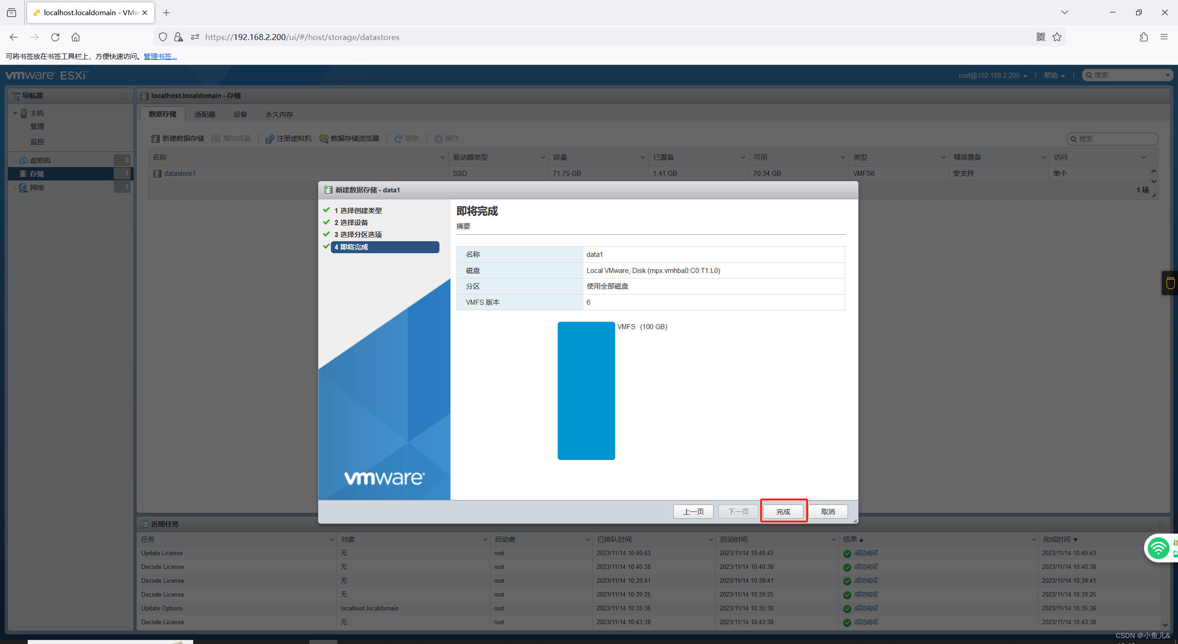Select wizard step 1 选择创建类型
Viewport: 1178px width, 644px height.
point(358,210)
